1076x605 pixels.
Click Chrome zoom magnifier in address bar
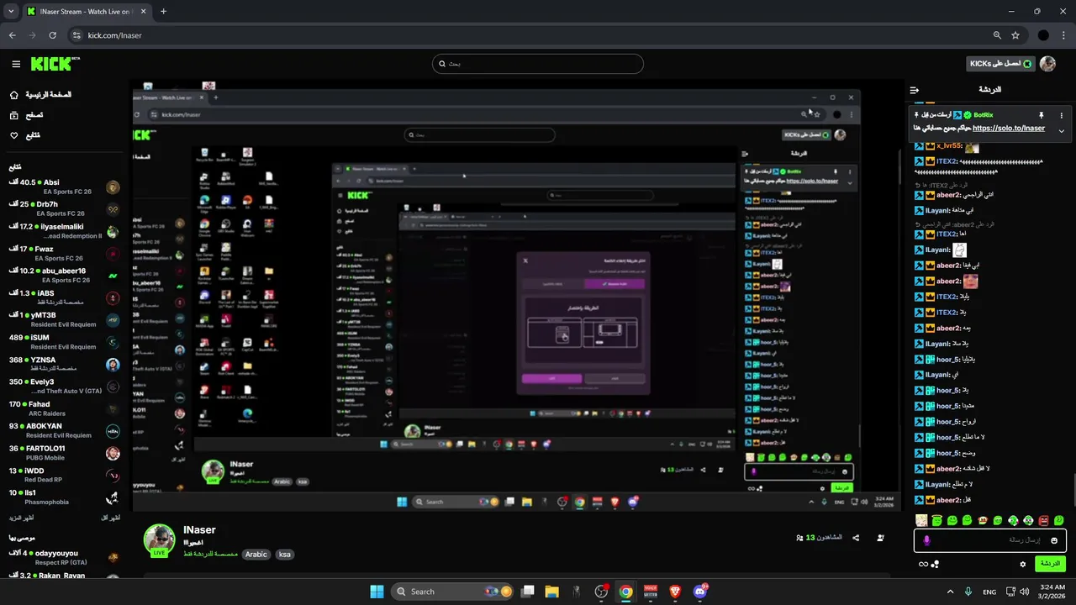coord(997,35)
